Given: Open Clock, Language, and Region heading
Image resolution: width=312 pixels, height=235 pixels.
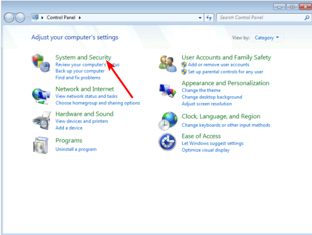Looking at the screenshot, I should [x=221, y=116].
